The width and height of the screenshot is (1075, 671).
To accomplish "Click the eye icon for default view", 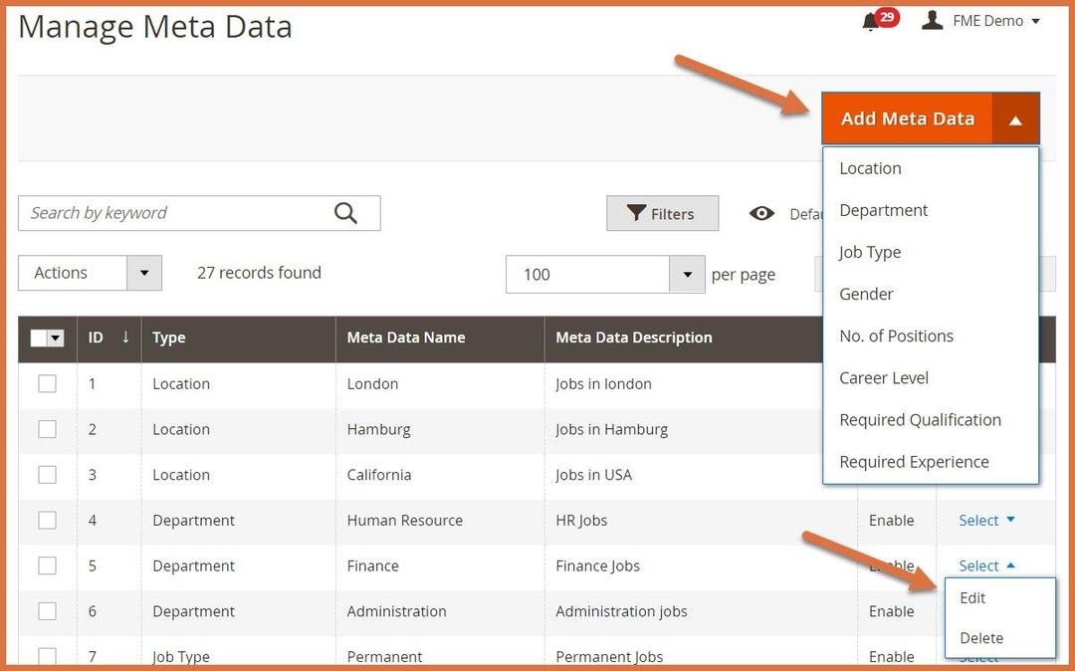I will [762, 214].
